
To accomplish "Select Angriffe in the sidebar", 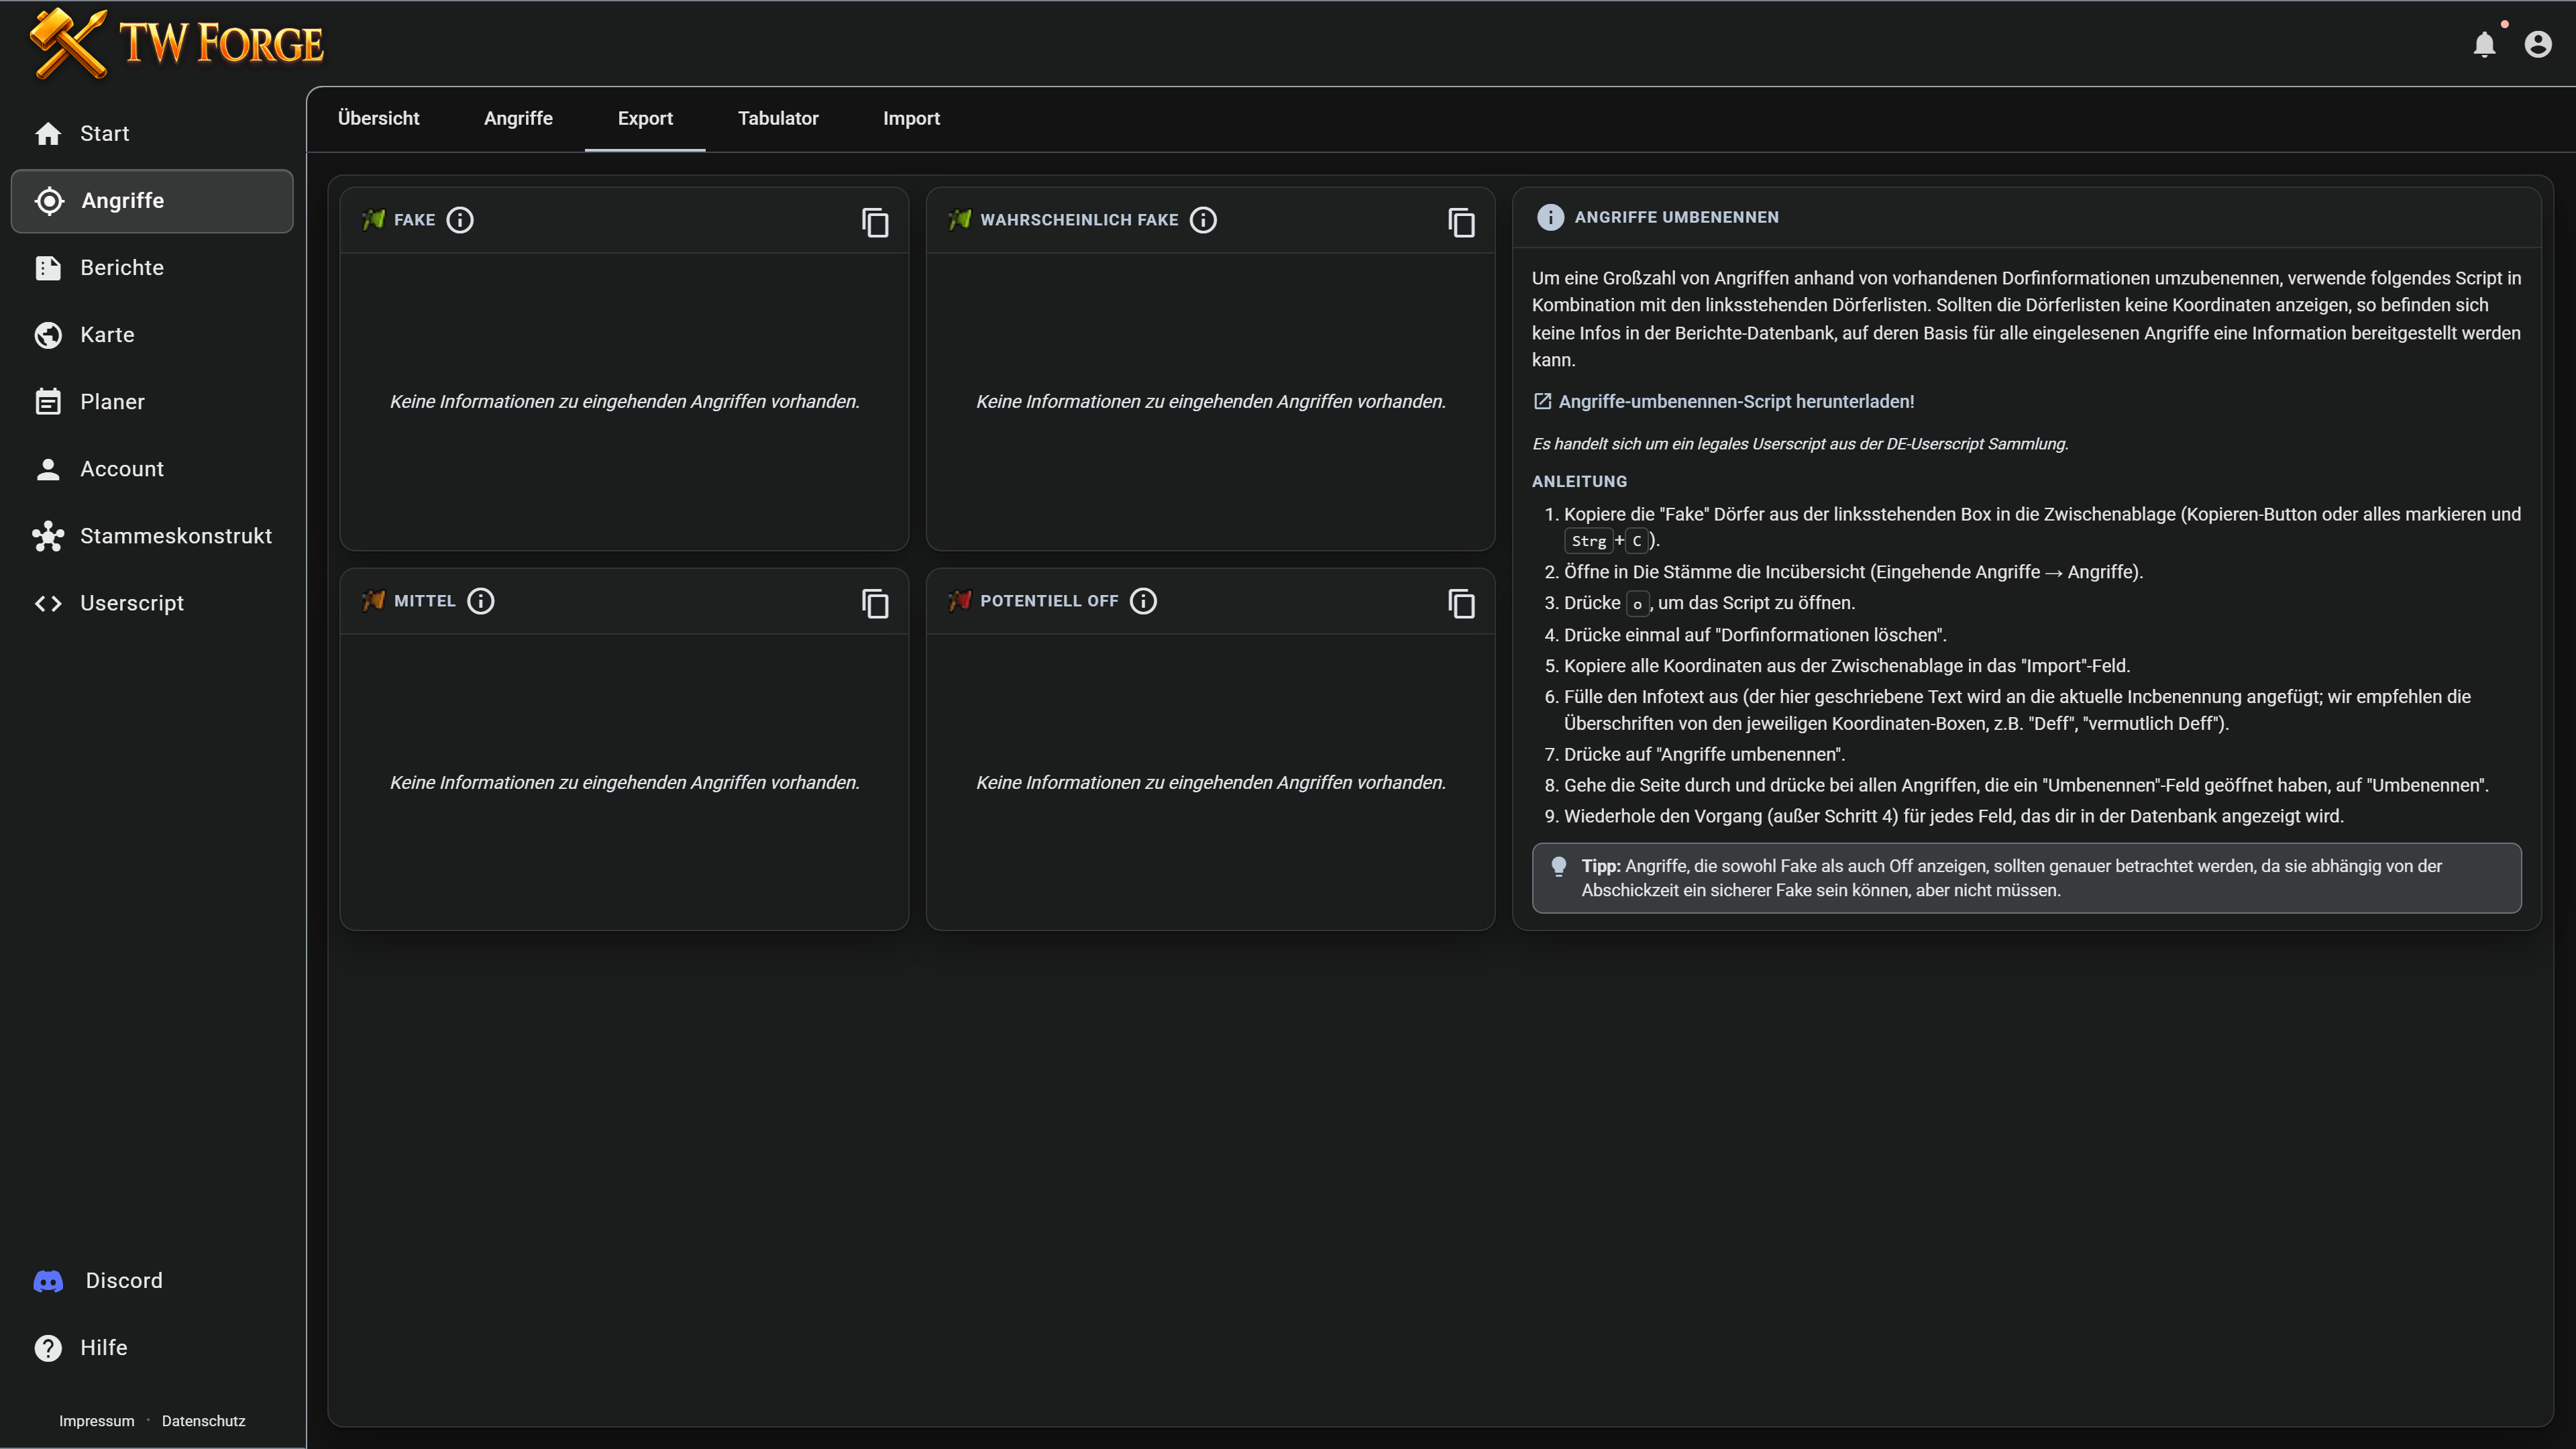I will [x=152, y=200].
